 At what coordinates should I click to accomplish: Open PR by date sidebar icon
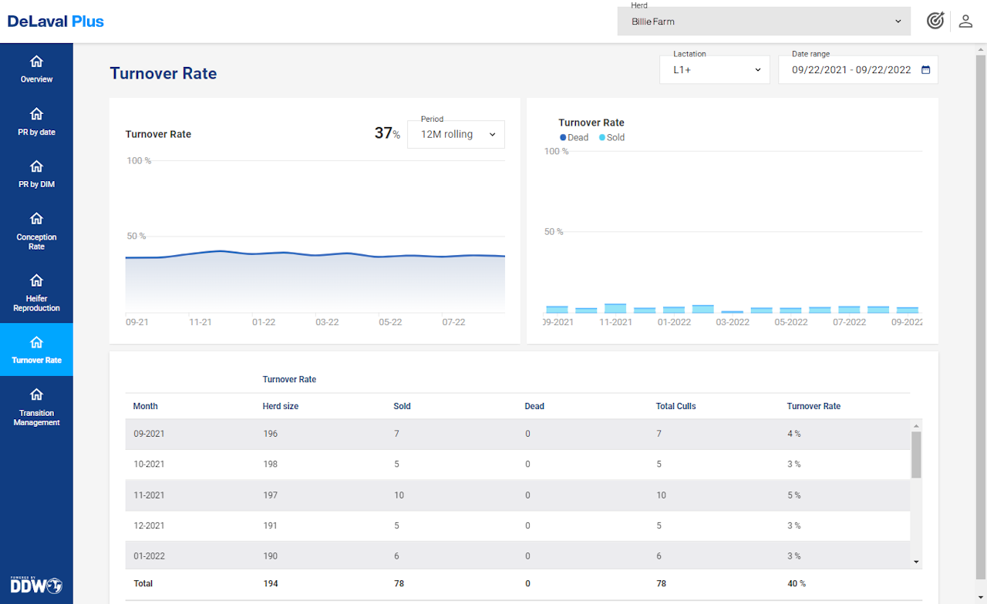36,115
